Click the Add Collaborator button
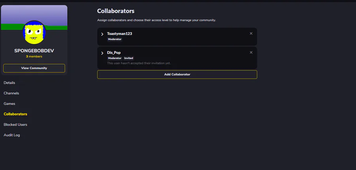The image size is (356, 170). pos(177,74)
